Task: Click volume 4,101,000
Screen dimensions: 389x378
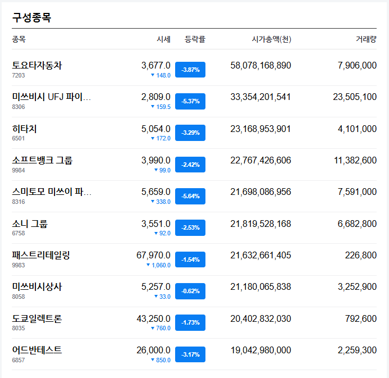Action: click(x=357, y=129)
